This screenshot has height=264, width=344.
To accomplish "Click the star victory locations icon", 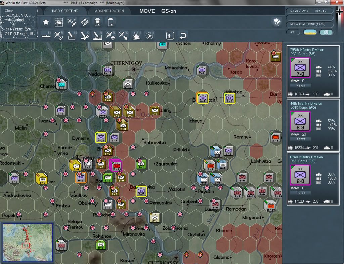I will click(46, 22).
